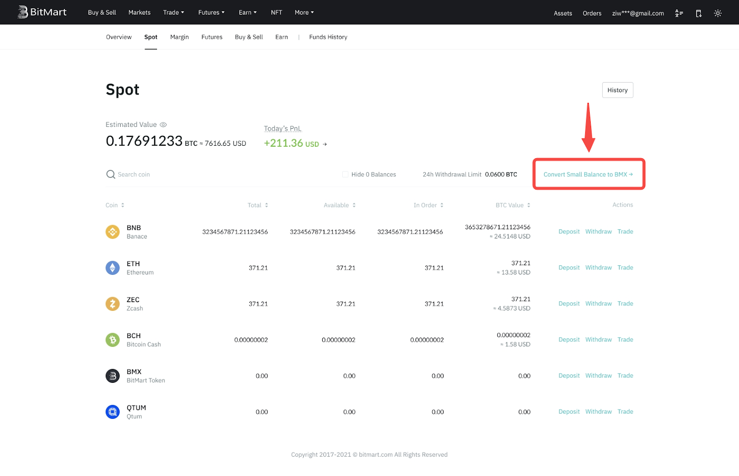Image resolution: width=739 pixels, height=476 pixels.
Task: Click the ETH coin icon
Action: pyautogui.click(x=113, y=268)
